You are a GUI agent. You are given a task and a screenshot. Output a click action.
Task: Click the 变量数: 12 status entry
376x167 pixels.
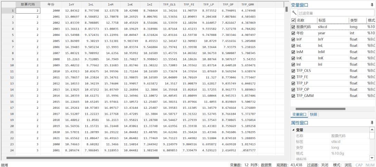pos(239,165)
